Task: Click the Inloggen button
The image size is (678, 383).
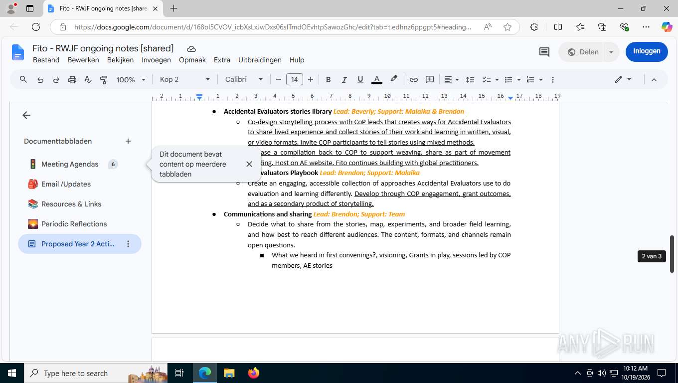Action: 647,51
